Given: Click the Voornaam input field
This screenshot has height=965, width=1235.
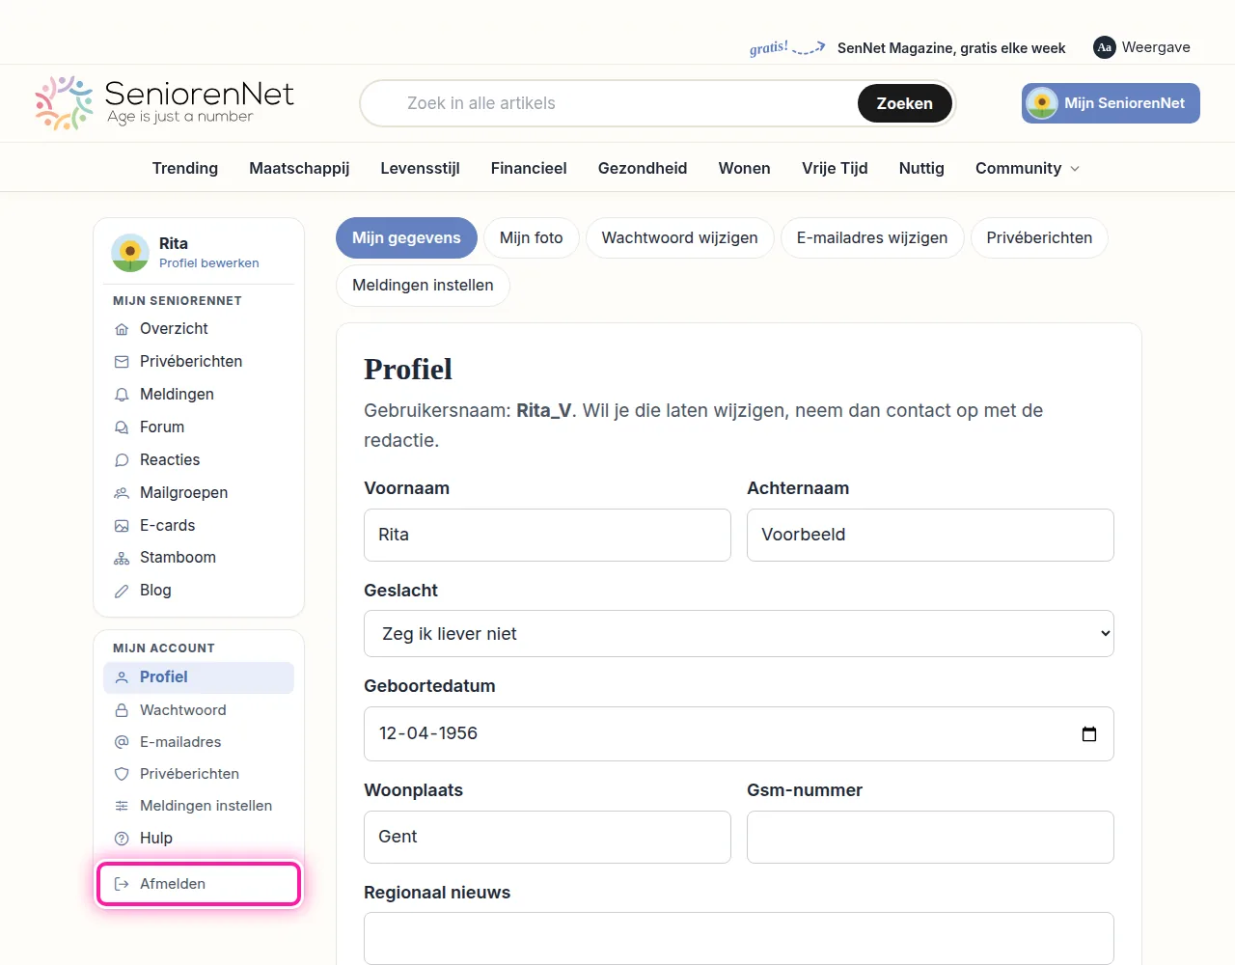Looking at the screenshot, I should 547,536.
